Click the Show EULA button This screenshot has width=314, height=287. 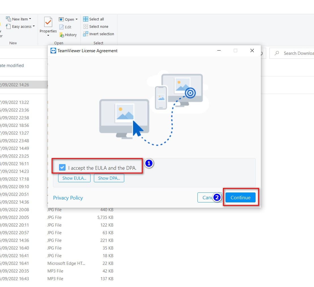coord(74,178)
